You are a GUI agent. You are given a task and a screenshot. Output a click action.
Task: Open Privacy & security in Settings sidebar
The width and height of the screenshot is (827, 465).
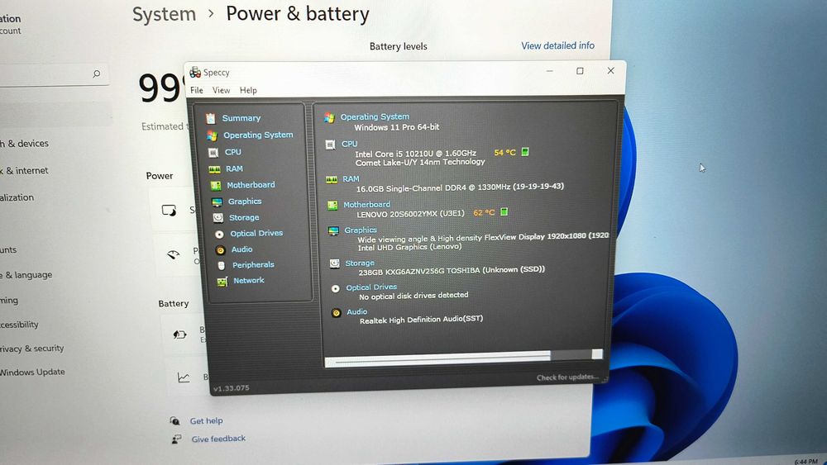tap(31, 348)
